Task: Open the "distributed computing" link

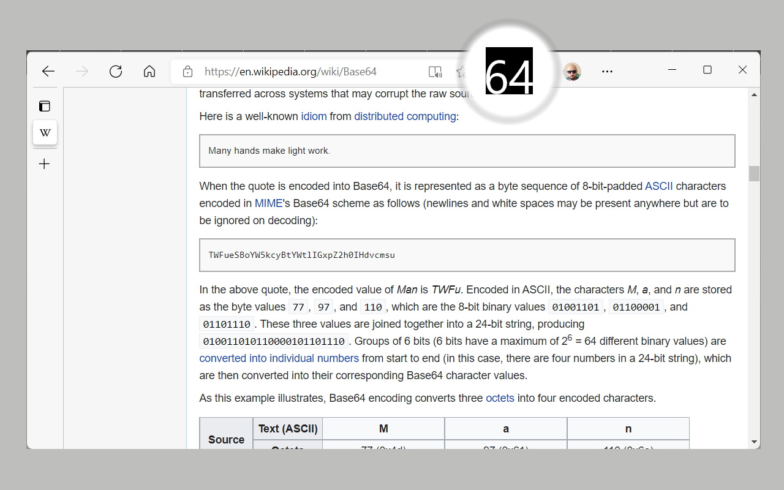Action: (405, 116)
